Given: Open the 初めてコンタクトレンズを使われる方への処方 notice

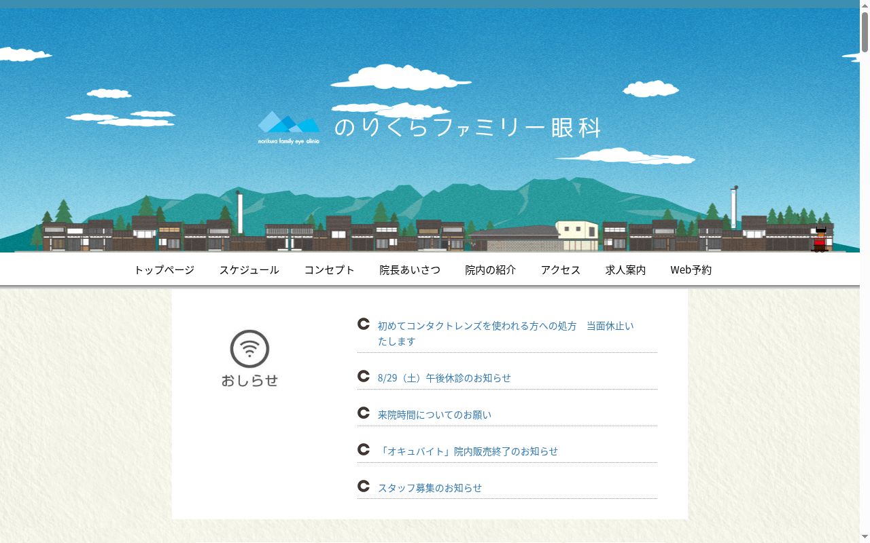Looking at the screenshot, I should (506, 333).
